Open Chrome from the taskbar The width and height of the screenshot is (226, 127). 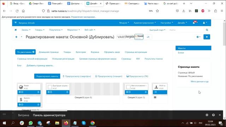[x=93, y=123]
